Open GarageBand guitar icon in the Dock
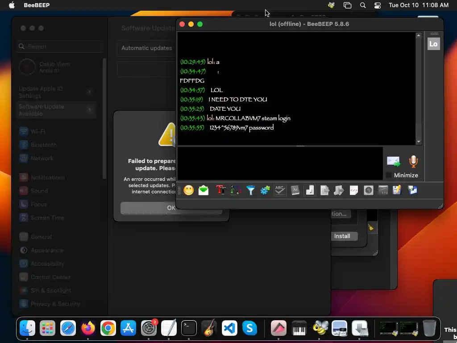 (209, 328)
